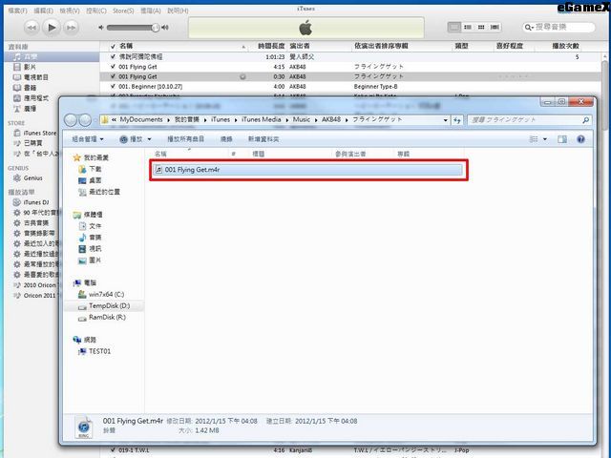The image size is (611, 458).
Task: Expand the AKB48 breadcrumb arrow
Action: pos(347,120)
